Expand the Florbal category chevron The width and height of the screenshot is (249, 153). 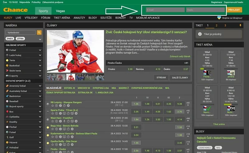pos(40,127)
